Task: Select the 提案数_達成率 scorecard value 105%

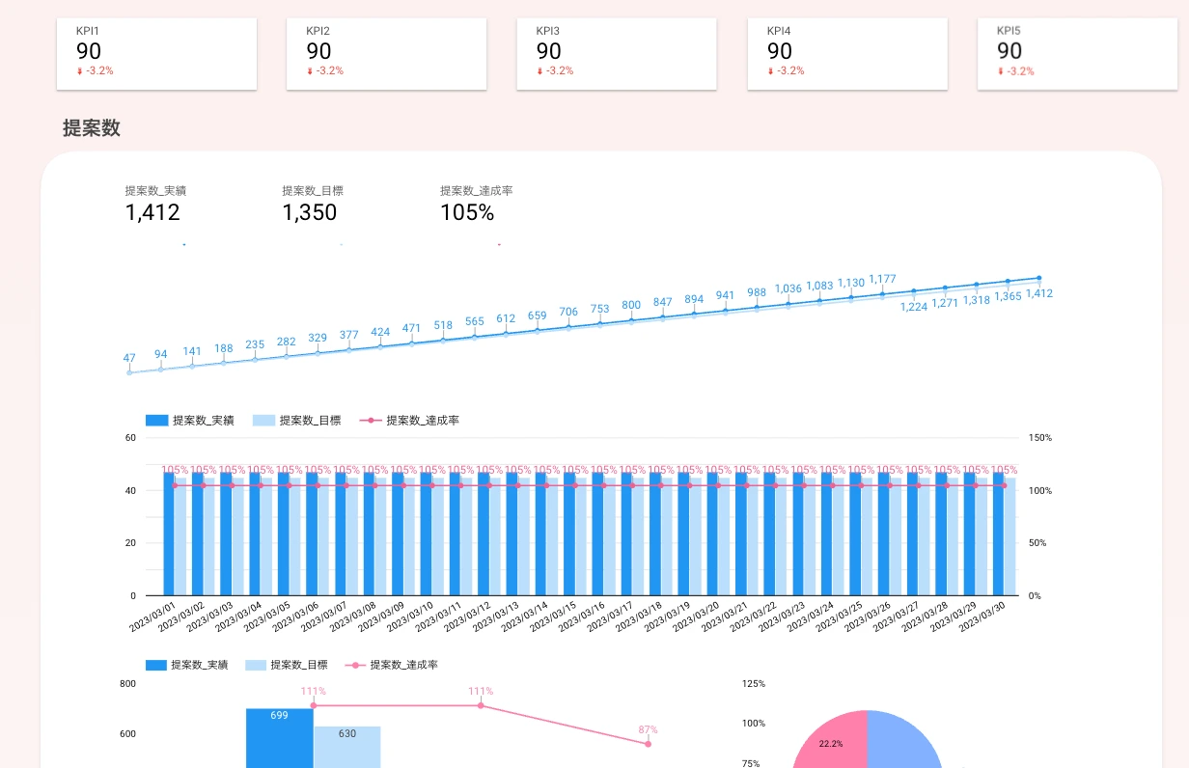Action: tap(467, 212)
